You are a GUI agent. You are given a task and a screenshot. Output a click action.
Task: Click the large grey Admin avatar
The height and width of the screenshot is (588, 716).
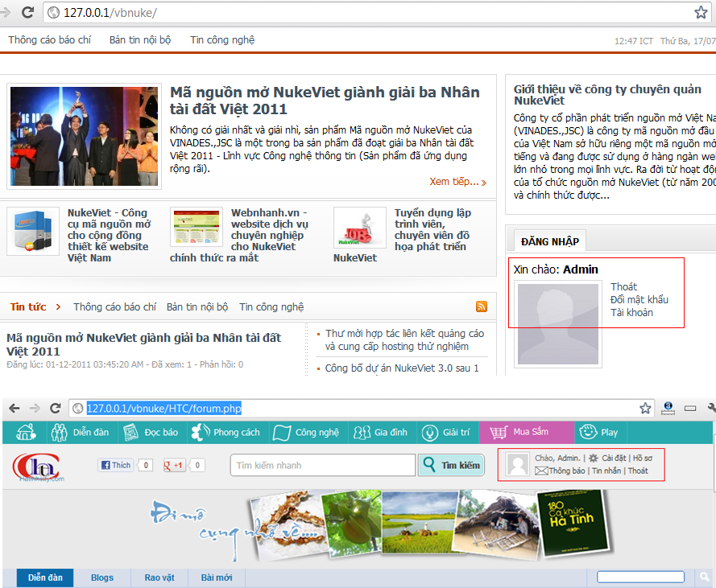[558, 324]
